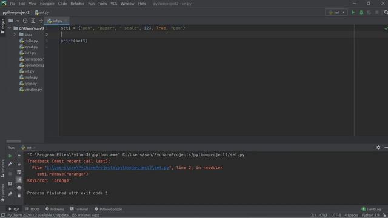The height and width of the screenshot is (218, 388).
Task: Run the set configuration with green play button
Action: (x=353, y=12)
